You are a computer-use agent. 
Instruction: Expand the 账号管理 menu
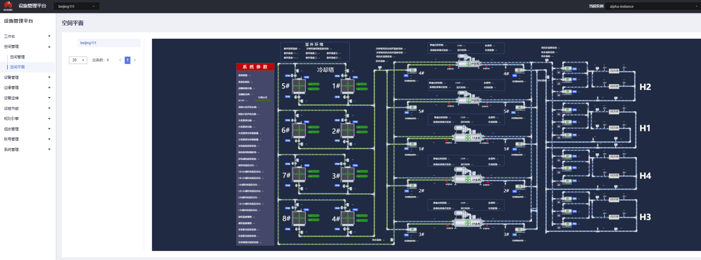click(x=27, y=139)
